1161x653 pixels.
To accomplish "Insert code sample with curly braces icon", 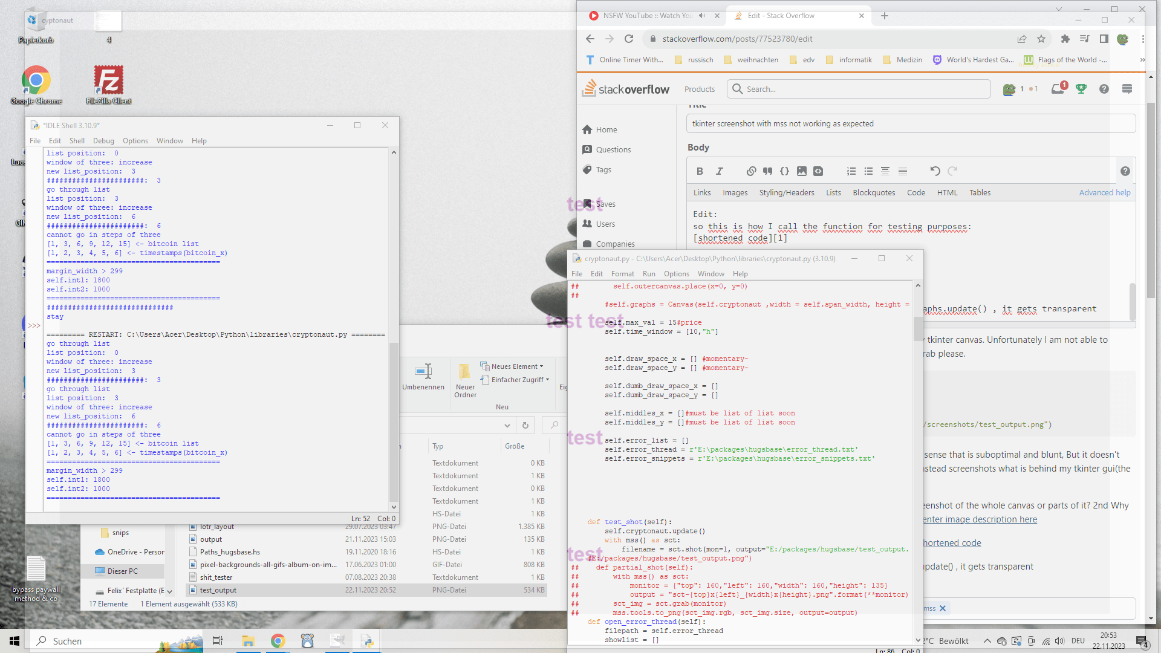I will (784, 171).
